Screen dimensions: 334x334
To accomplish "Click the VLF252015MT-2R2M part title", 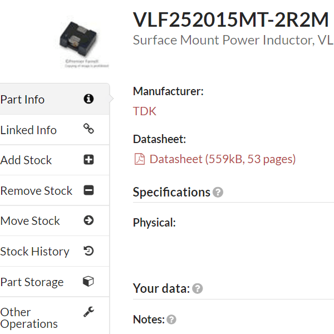I will [x=231, y=19].
